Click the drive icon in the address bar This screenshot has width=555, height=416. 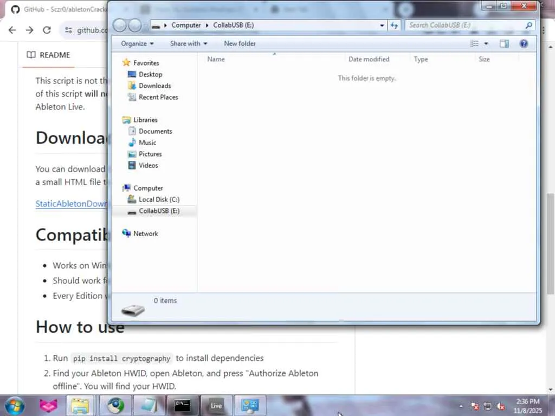(x=156, y=25)
